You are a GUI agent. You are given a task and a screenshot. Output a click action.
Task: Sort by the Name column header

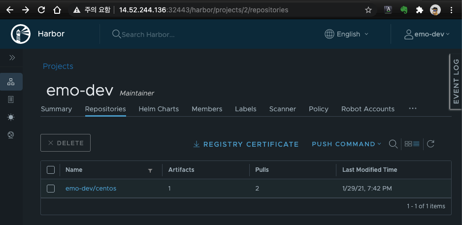point(74,170)
